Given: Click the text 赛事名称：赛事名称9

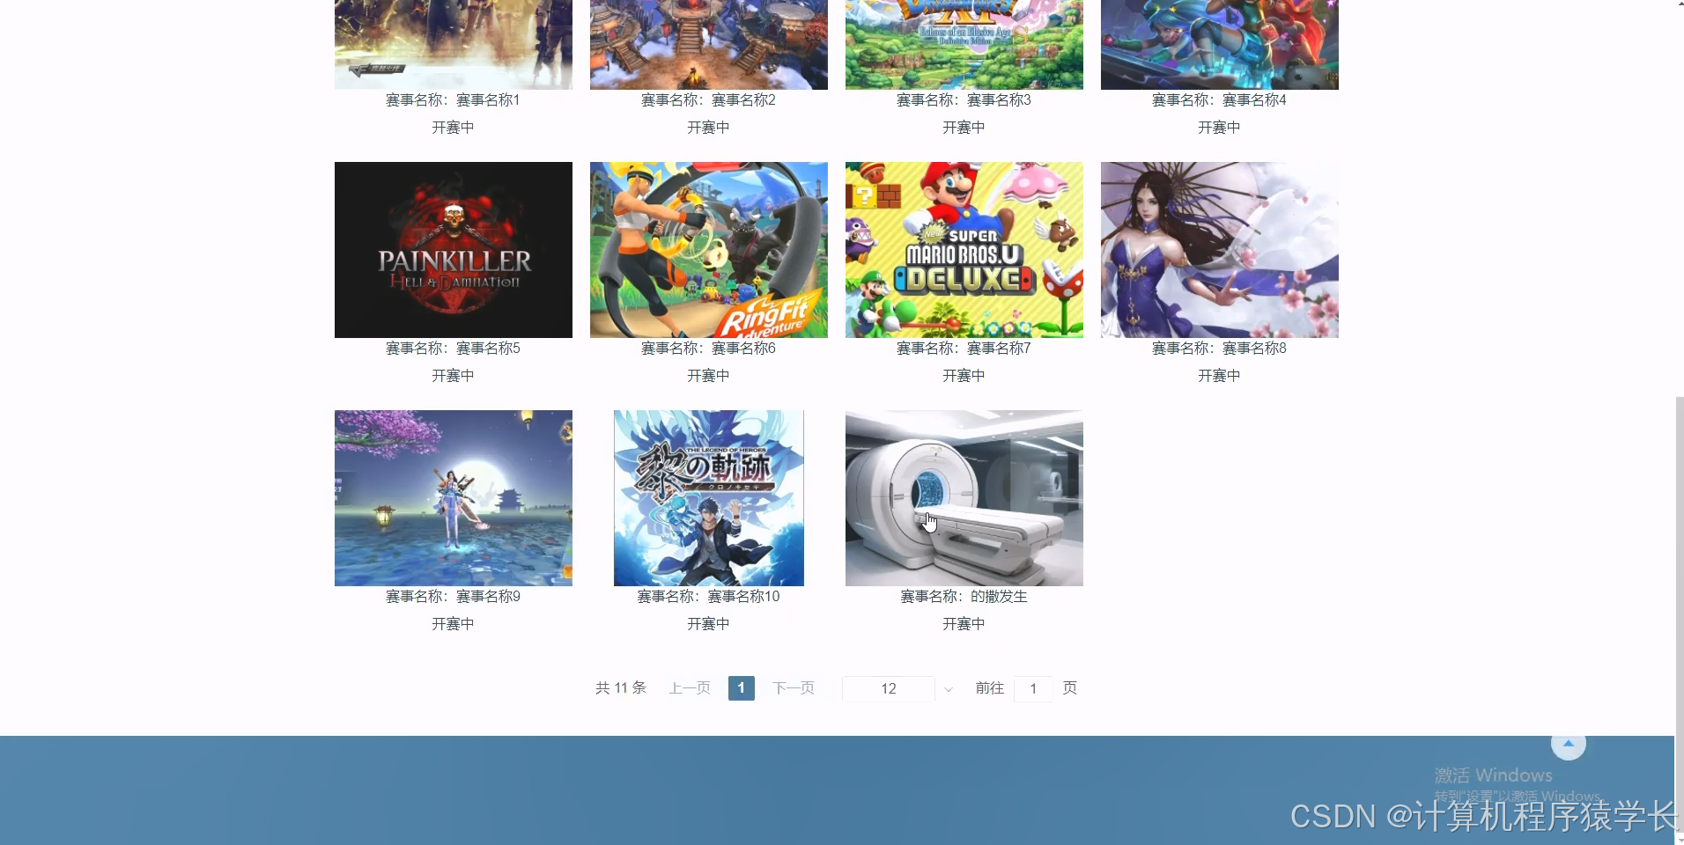Looking at the screenshot, I should click(453, 597).
